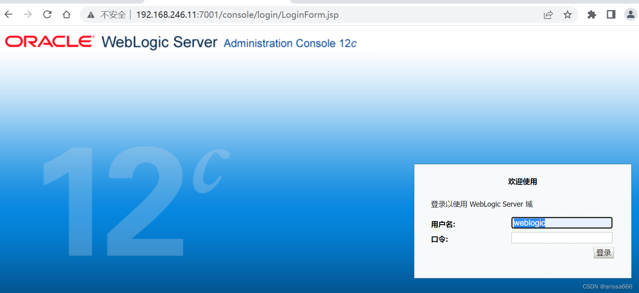Bookmark this page with the star icon
Image resolution: width=639 pixels, height=293 pixels.
568,15
